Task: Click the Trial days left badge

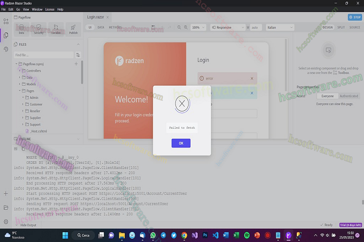Action: click(350, 225)
